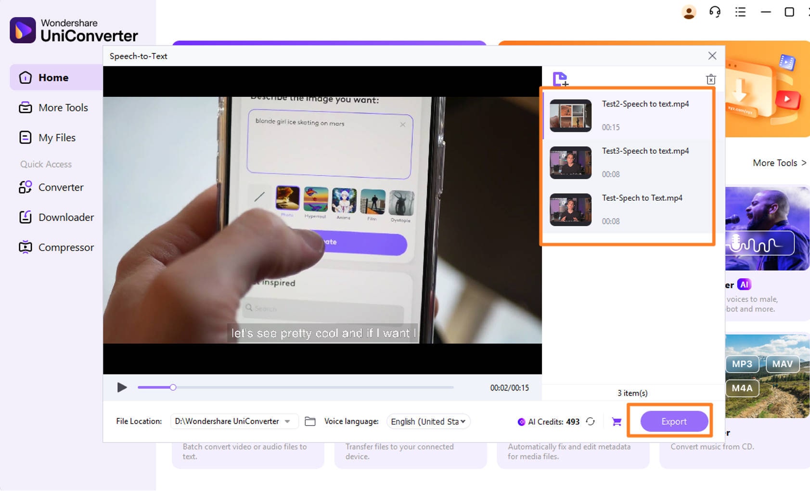Click the Transfer files description text

[399, 452]
